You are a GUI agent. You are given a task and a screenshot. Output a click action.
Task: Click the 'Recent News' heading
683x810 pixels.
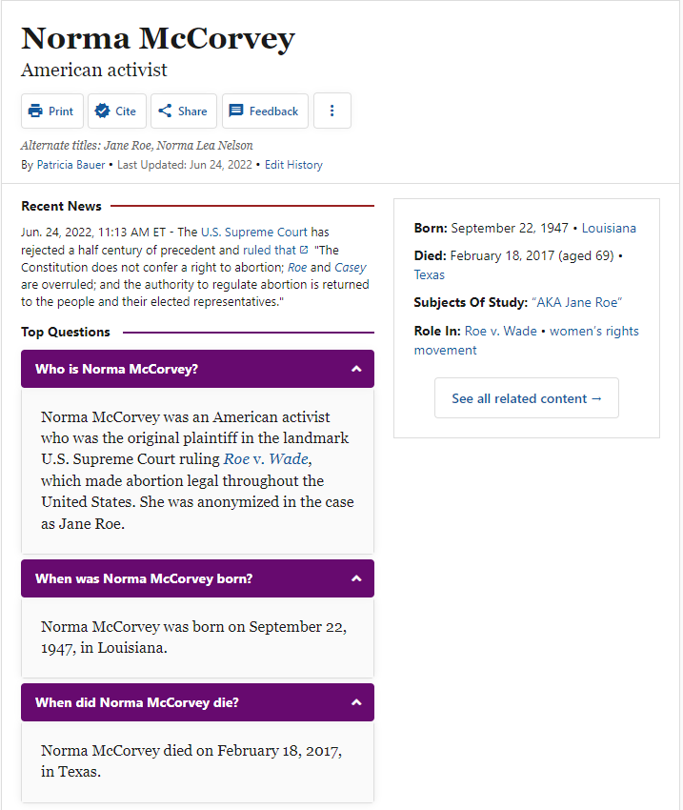point(61,206)
